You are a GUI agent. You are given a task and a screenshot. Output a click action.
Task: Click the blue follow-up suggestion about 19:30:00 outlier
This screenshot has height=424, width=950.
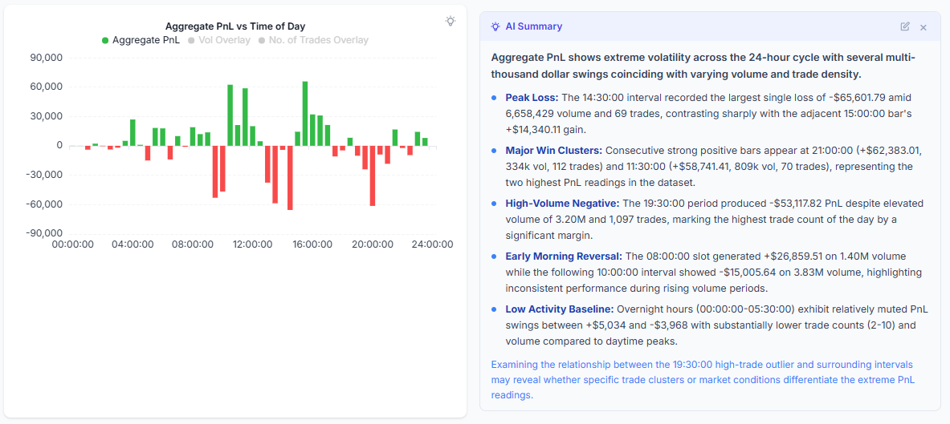[x=703, y=380]
